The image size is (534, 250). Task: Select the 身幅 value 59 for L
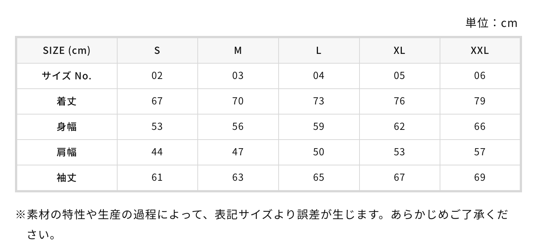[x=319, y=126]
